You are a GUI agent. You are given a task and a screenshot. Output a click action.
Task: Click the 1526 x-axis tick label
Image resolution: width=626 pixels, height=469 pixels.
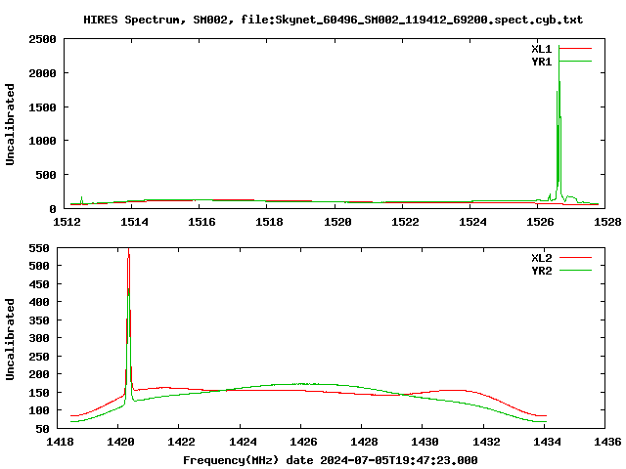540,222
